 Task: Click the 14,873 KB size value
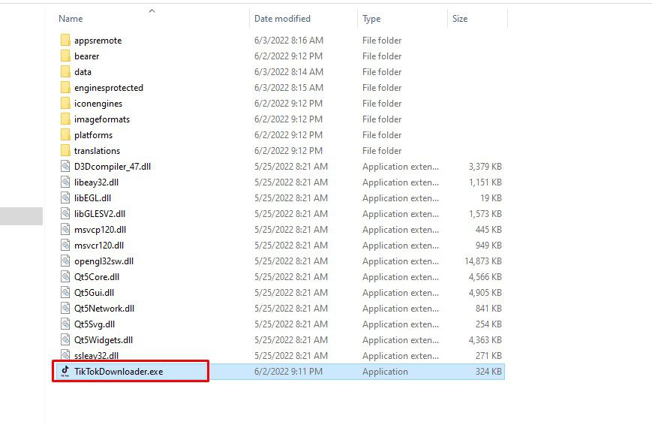pos(483,261)
